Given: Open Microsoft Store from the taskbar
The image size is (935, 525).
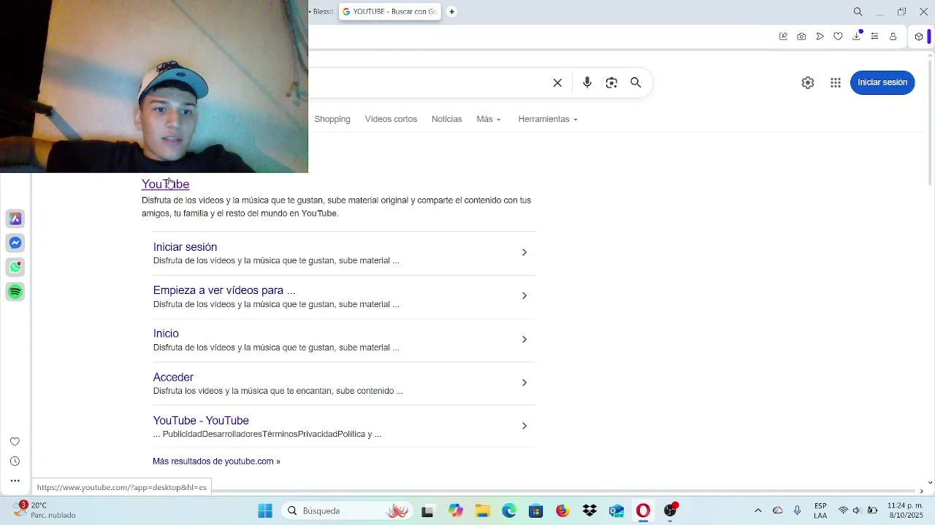Looking at the screenshot, I should (x=535, y=510).
